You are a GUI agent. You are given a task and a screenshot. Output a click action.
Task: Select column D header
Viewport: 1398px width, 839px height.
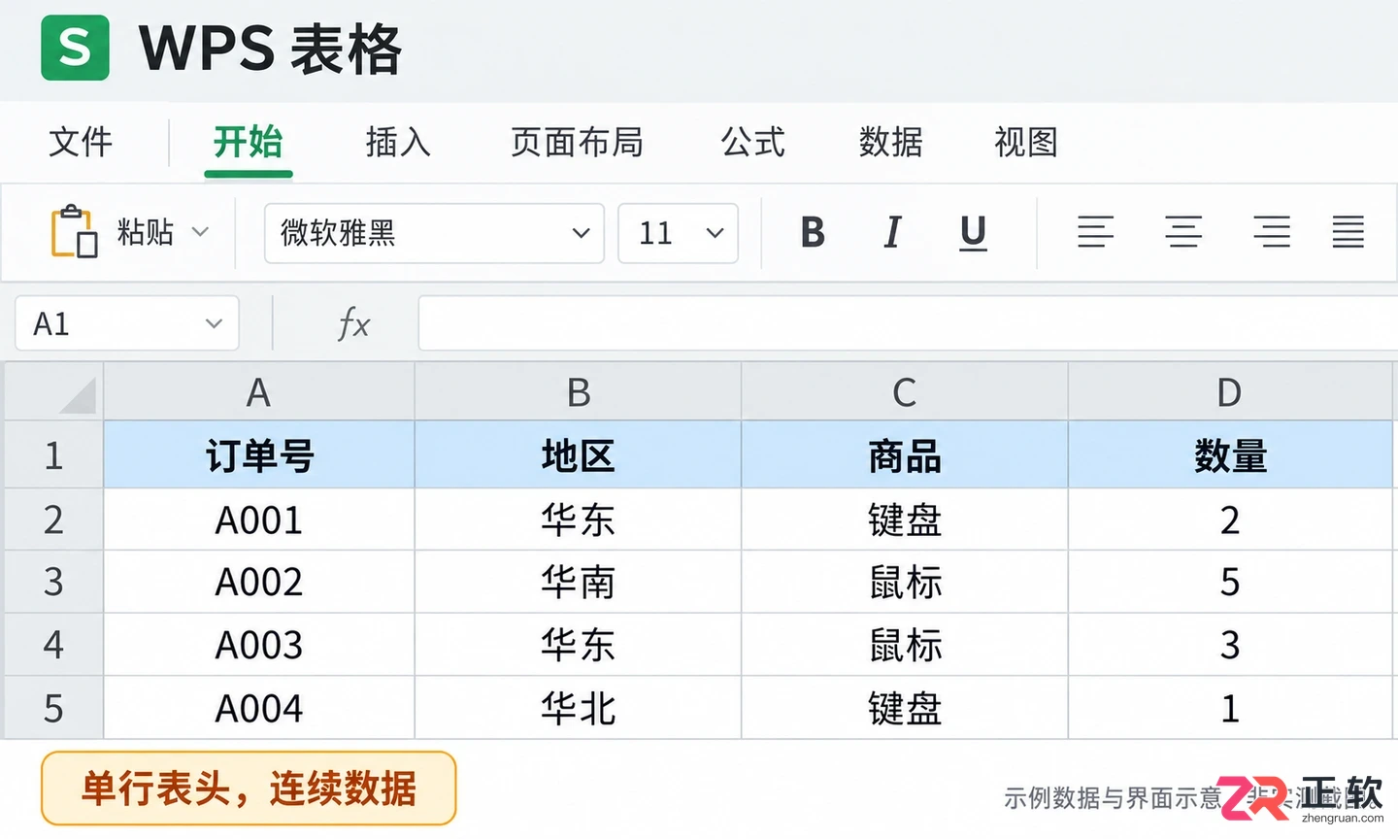pyautogui.click(x=1230, y=392)
